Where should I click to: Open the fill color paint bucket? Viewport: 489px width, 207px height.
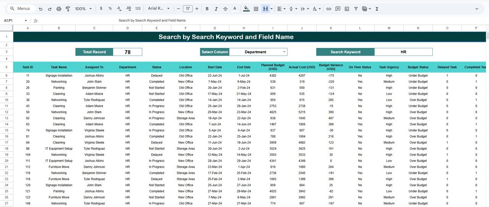pos(246,9)
